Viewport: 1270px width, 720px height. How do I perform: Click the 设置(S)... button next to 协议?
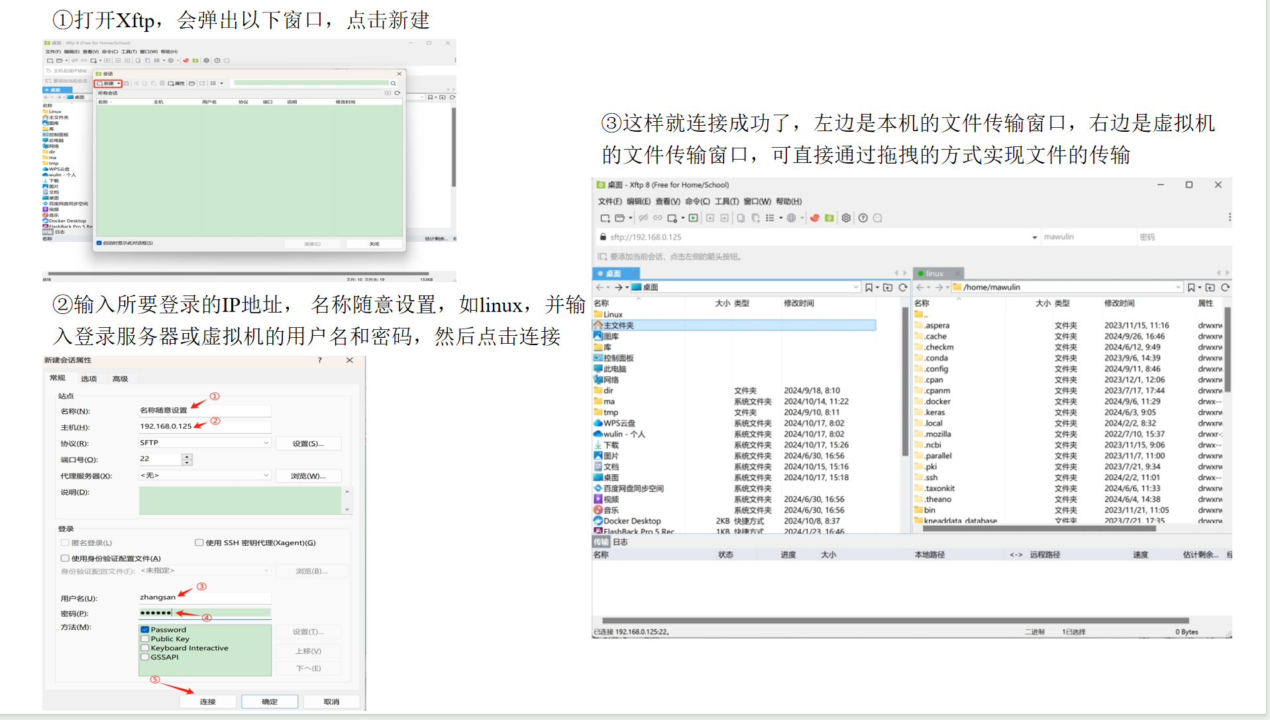[308, 443]
